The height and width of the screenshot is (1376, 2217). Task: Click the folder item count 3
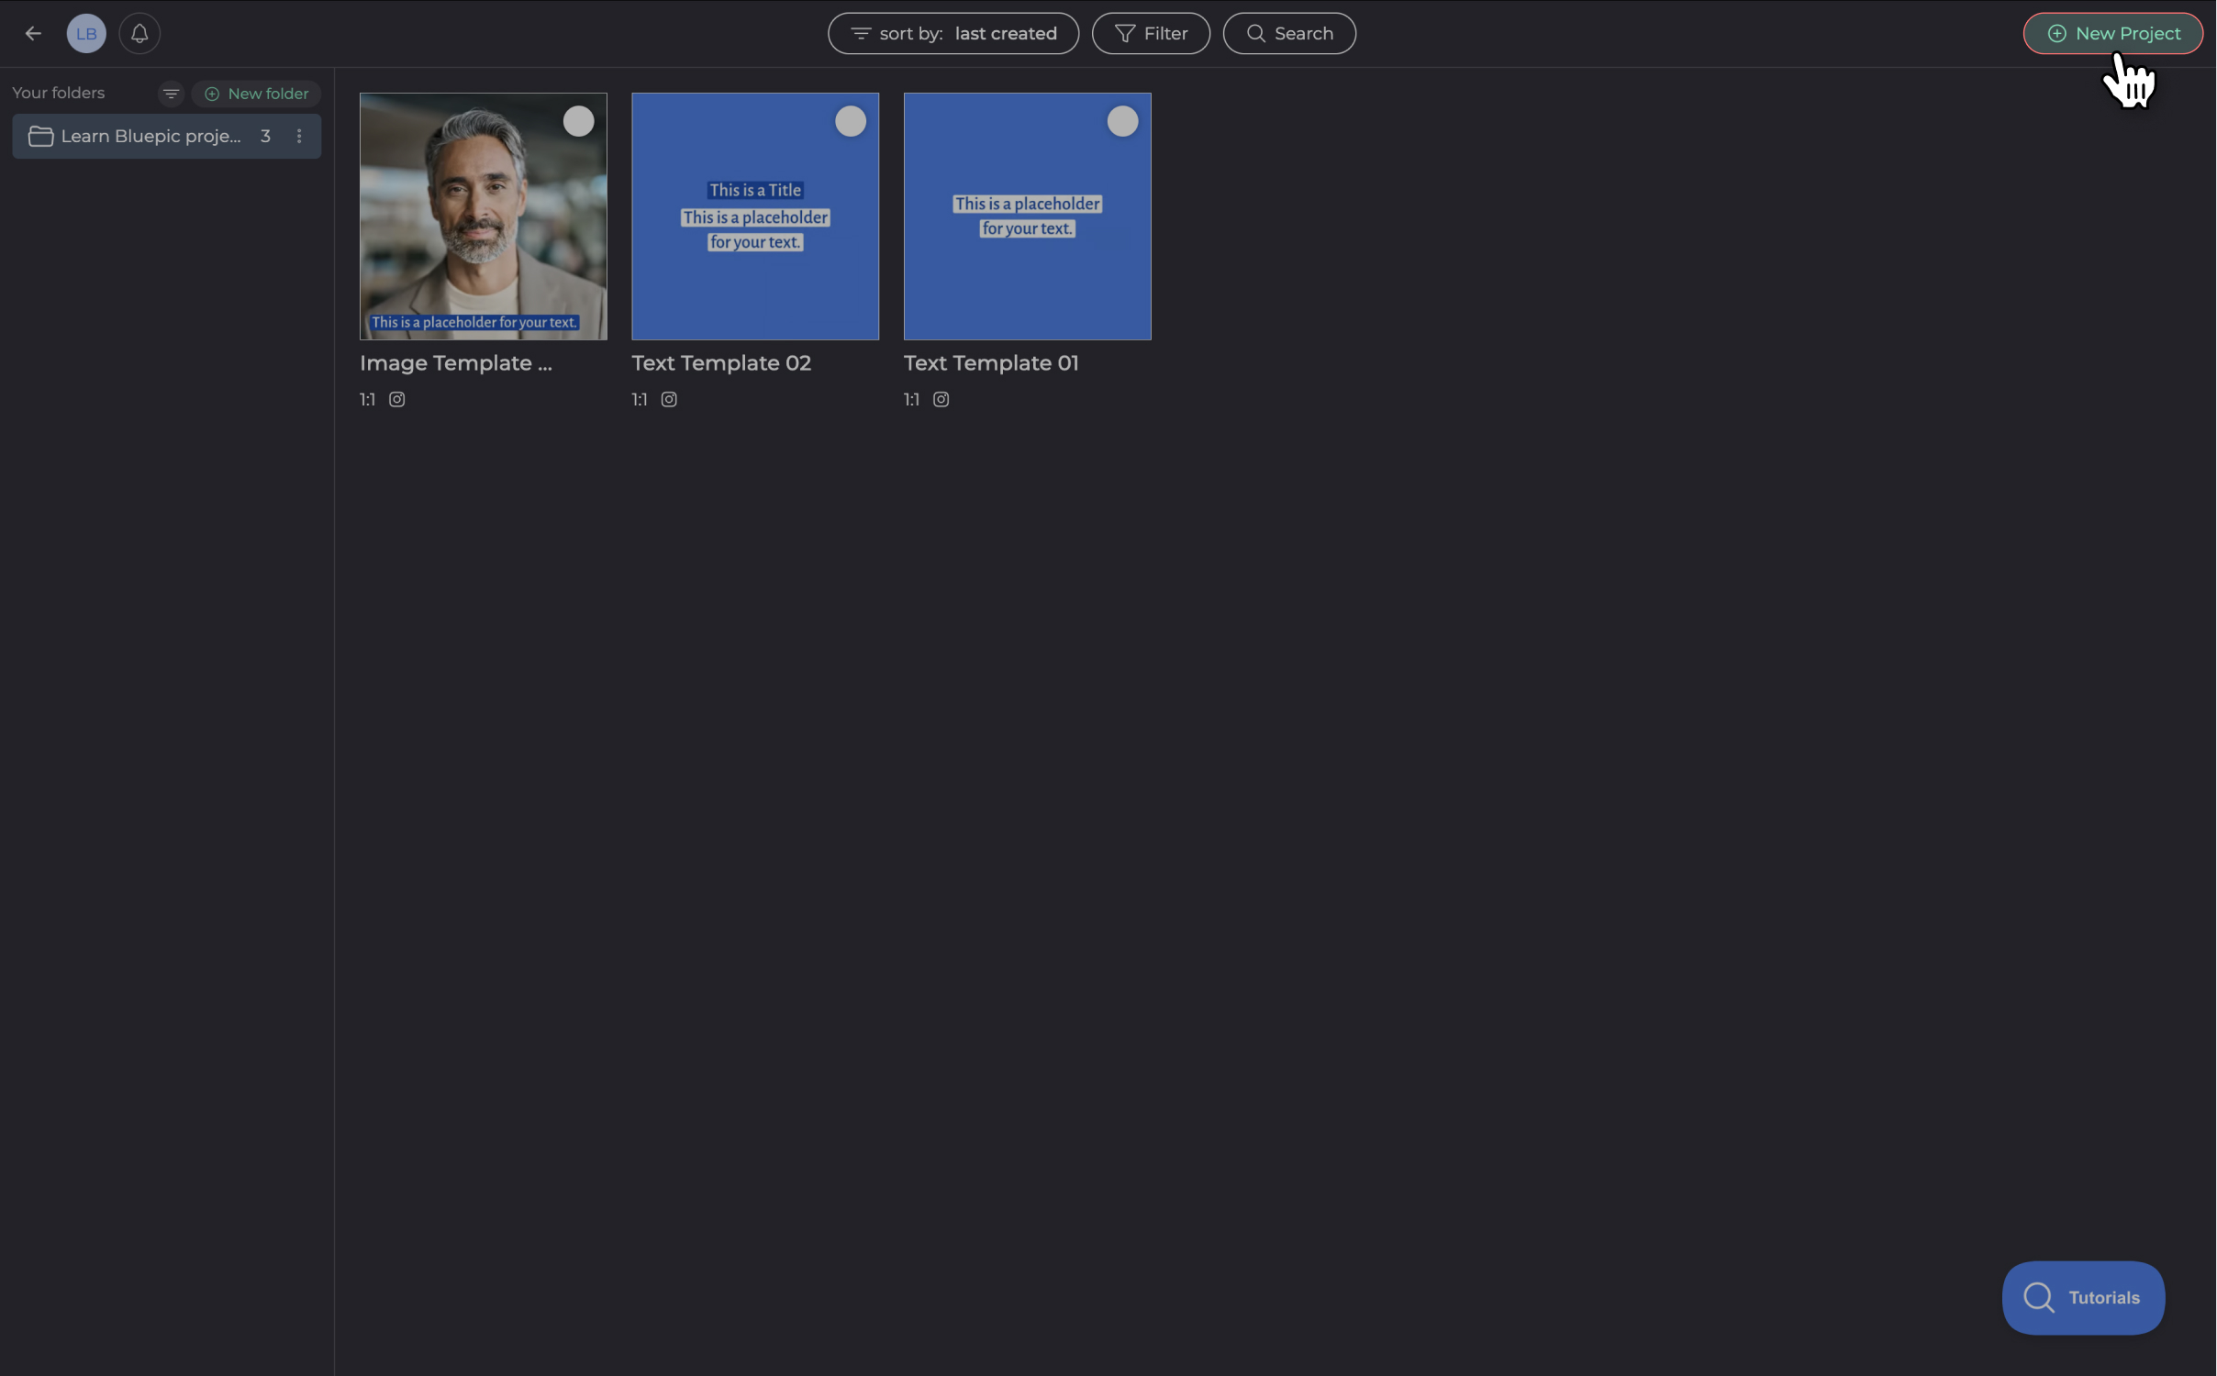(265, 137)
